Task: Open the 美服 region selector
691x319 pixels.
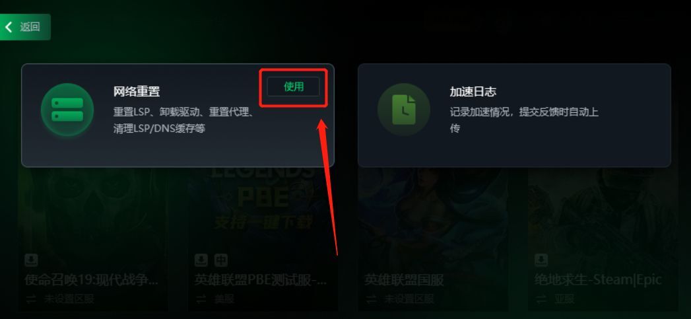Action: coord(224,299)
